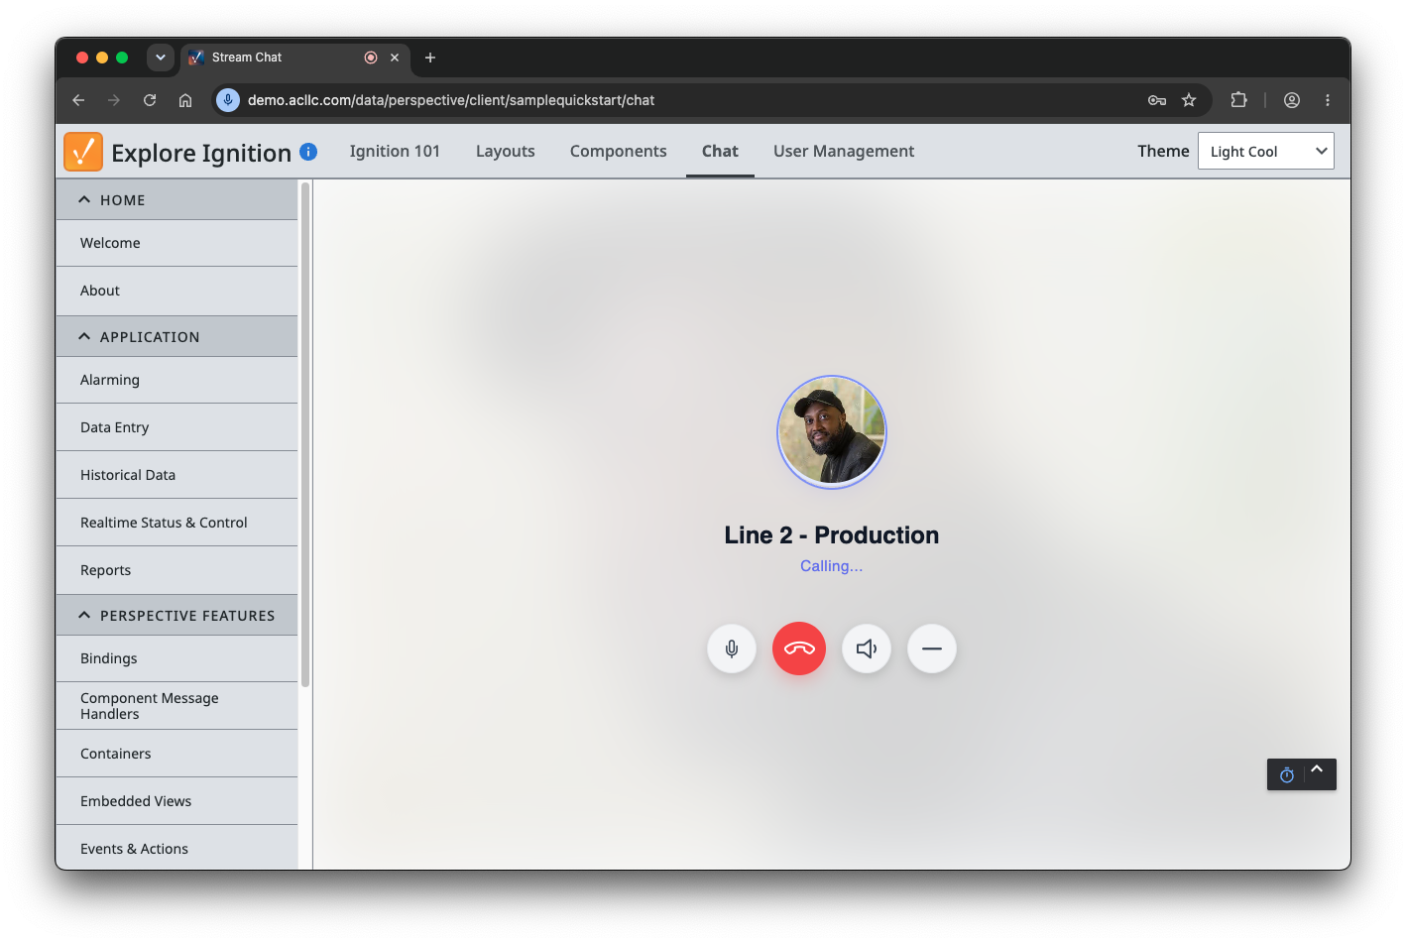Click the address bar URL

pos(451,100)
